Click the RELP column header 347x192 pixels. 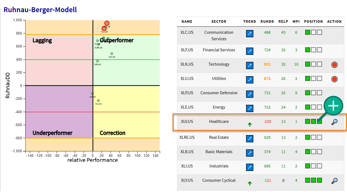[283, 22]
